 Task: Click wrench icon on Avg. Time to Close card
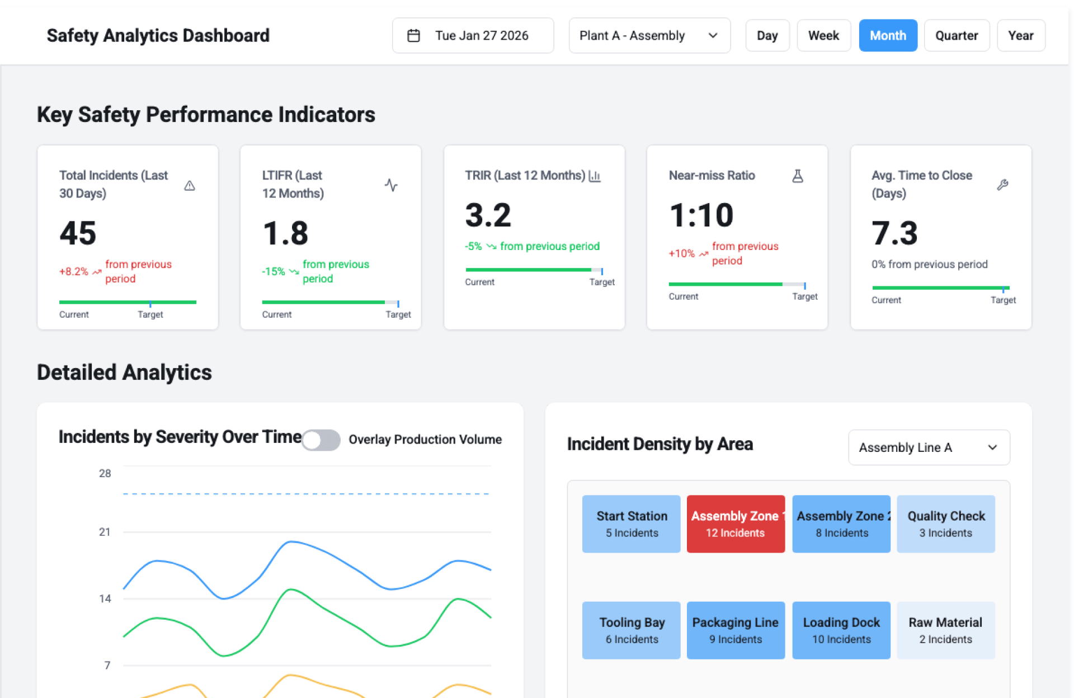[x=1002, y=185]
